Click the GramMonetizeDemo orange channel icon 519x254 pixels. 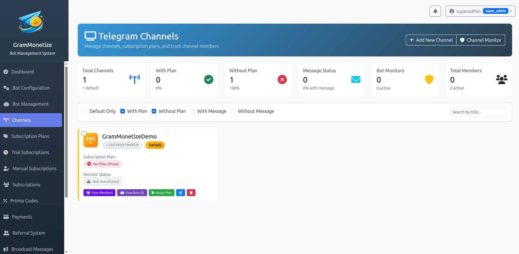click(91, 140)
